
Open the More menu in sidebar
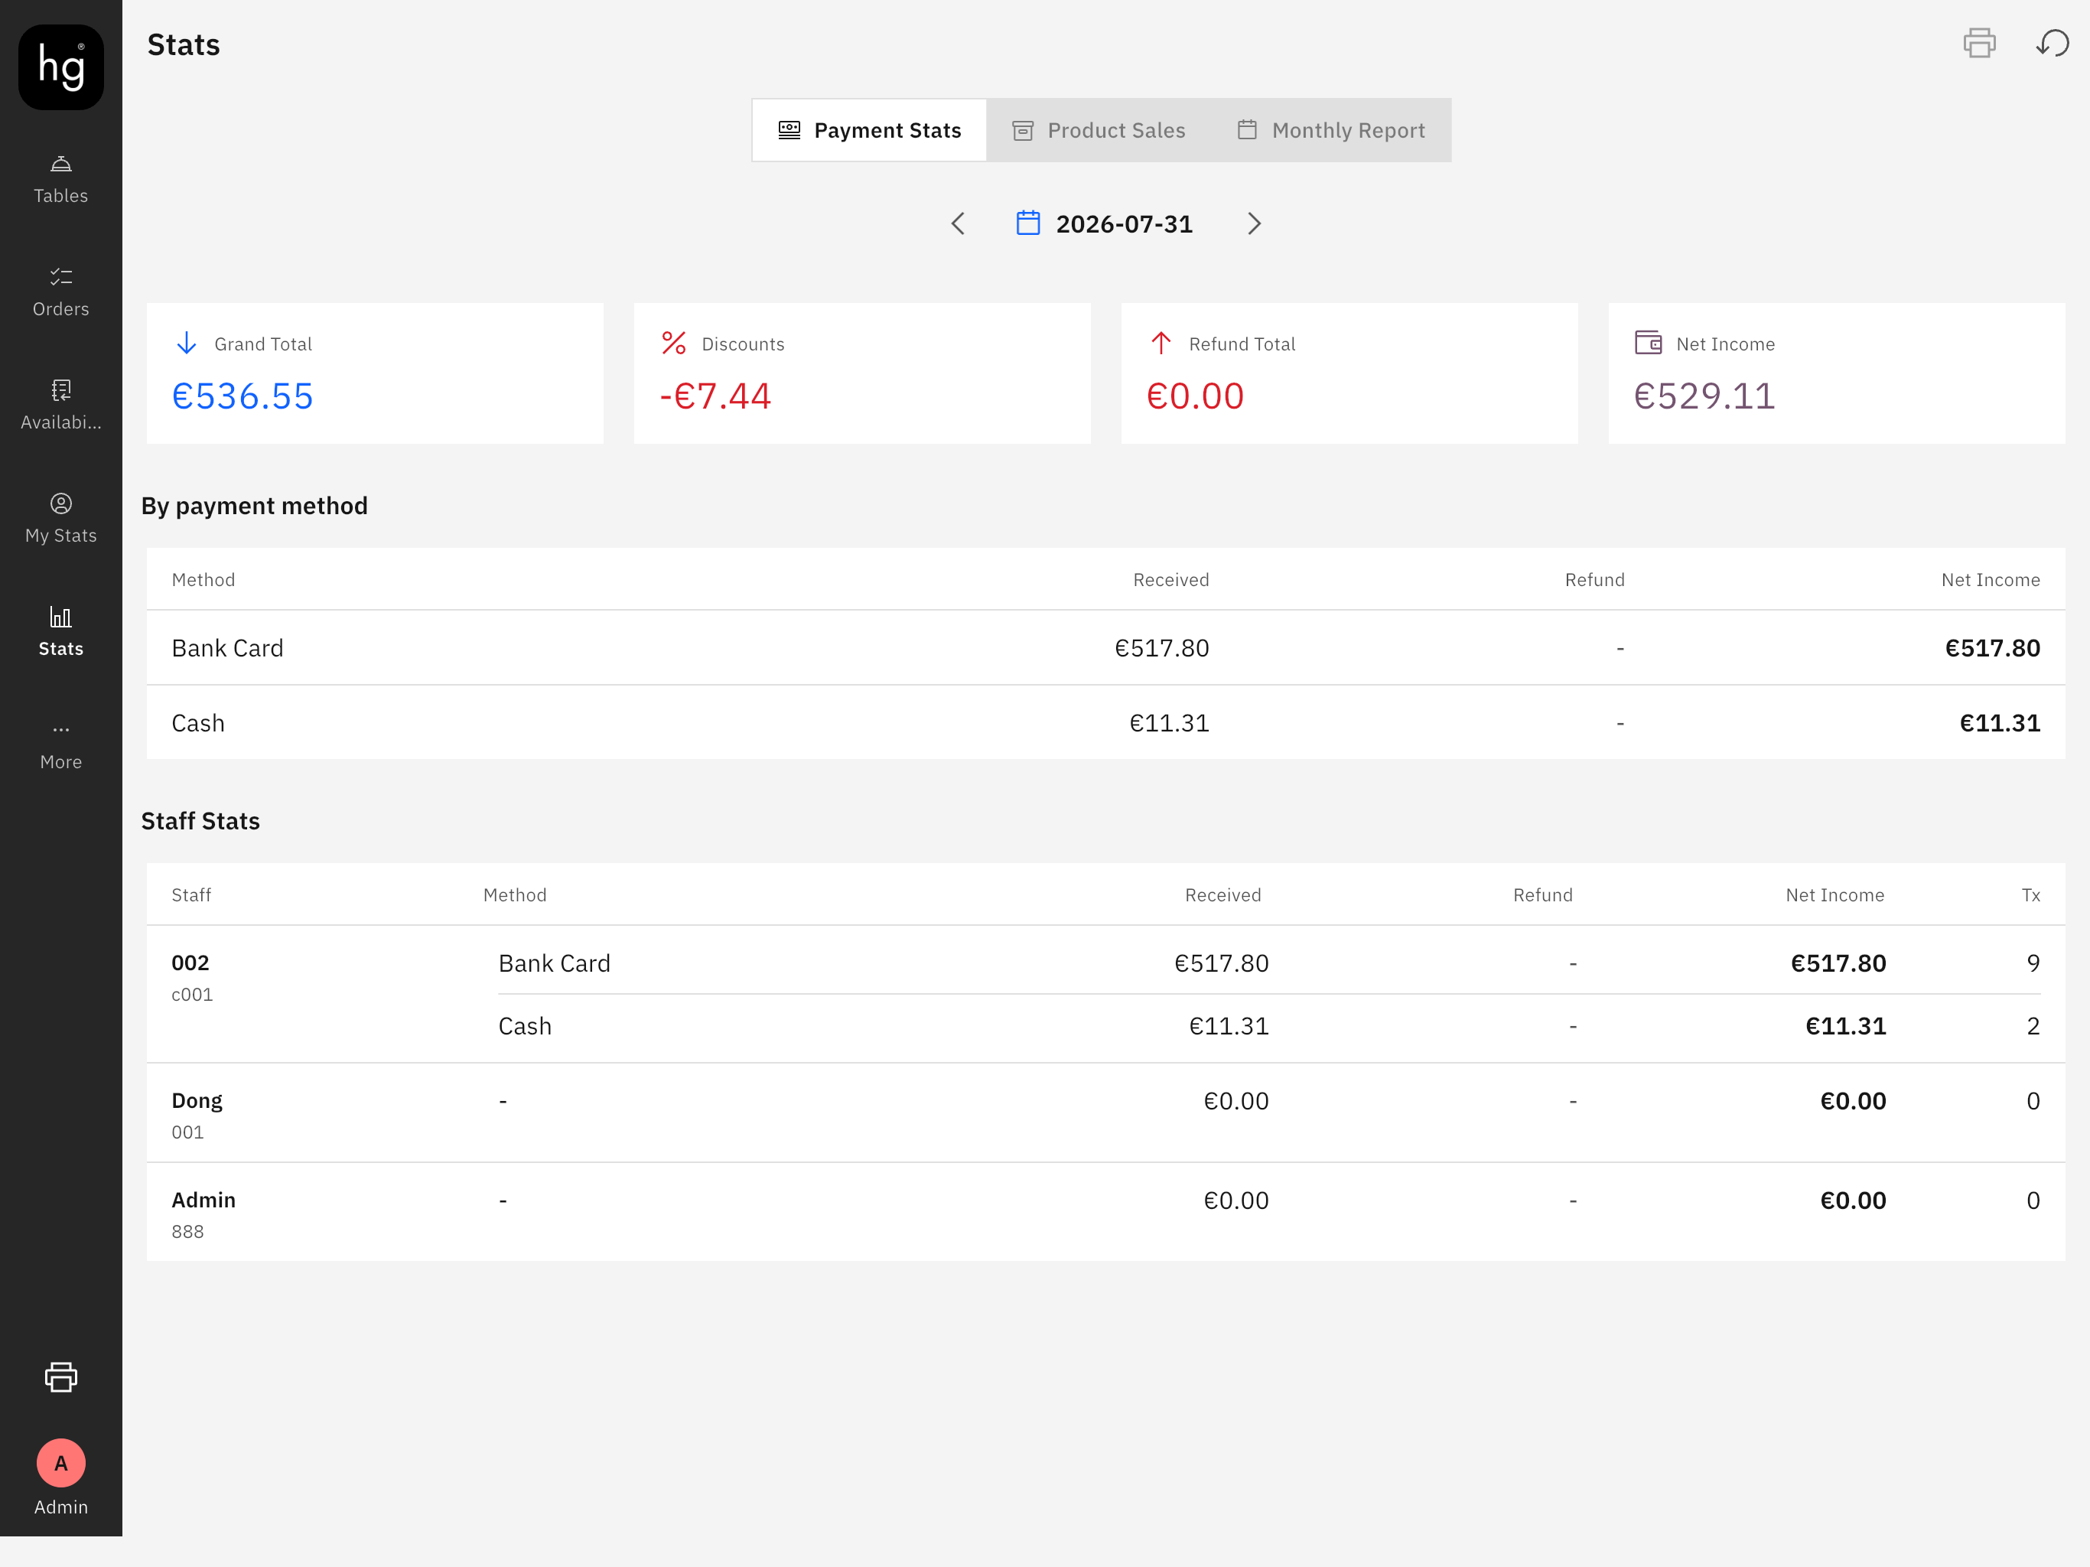60,747
